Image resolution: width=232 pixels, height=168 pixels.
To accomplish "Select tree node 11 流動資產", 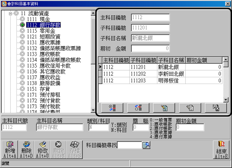I will pyautogui.click(x=35, y=14).
